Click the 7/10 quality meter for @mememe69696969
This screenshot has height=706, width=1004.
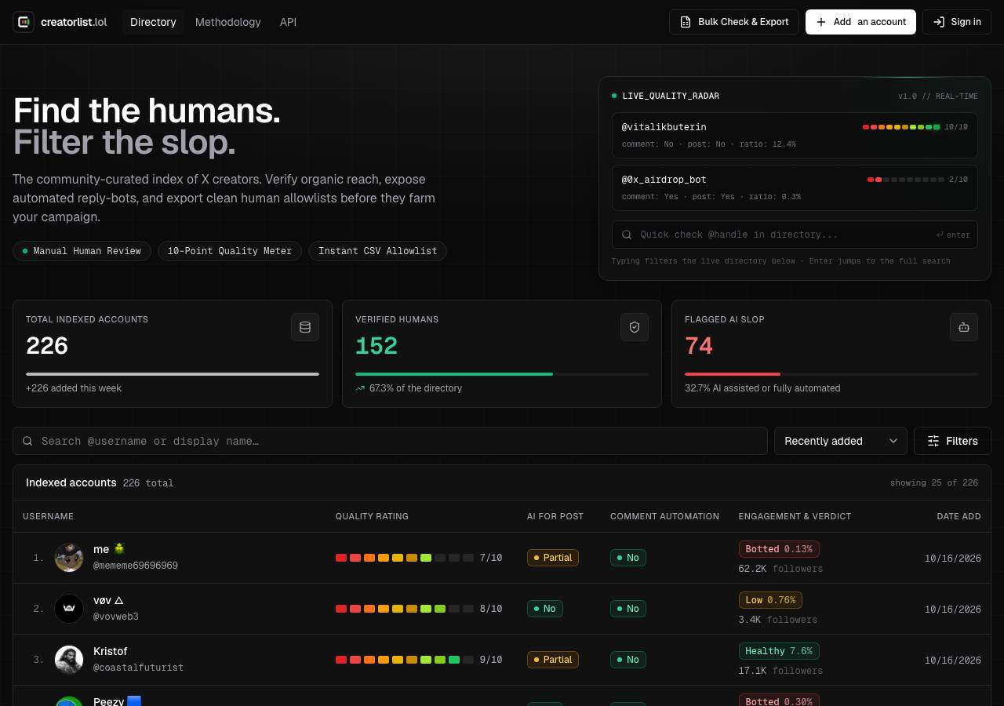(x=419, y=558)
